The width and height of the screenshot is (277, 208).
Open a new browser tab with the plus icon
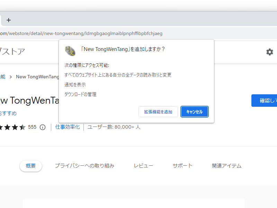click(9, 20)
